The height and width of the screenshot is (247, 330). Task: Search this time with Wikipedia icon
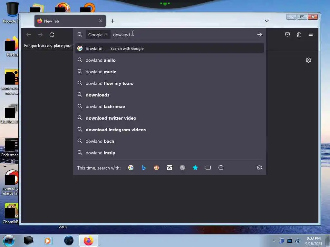(170, 168)
